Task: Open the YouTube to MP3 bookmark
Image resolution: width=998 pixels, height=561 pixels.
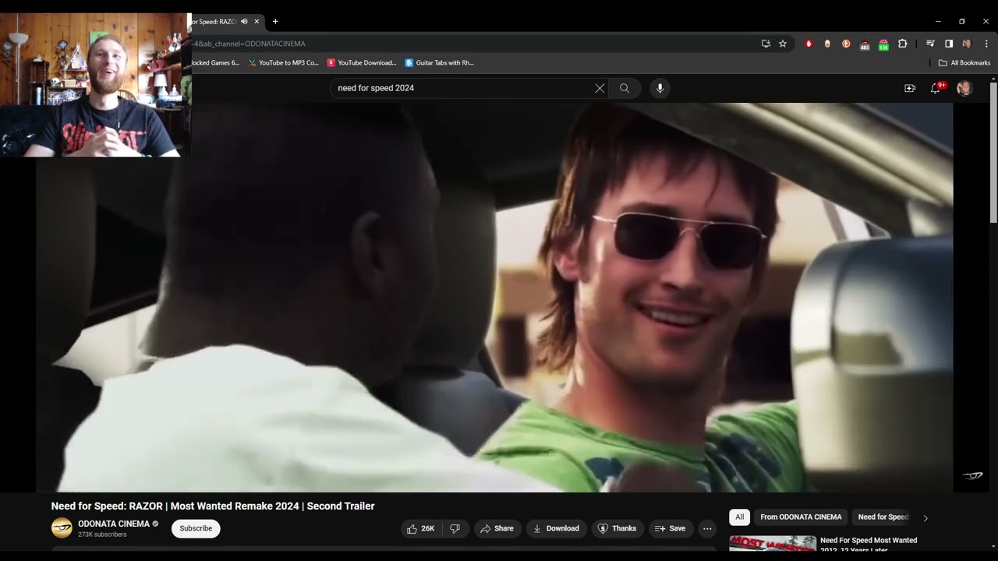Action: pos(283,62)
